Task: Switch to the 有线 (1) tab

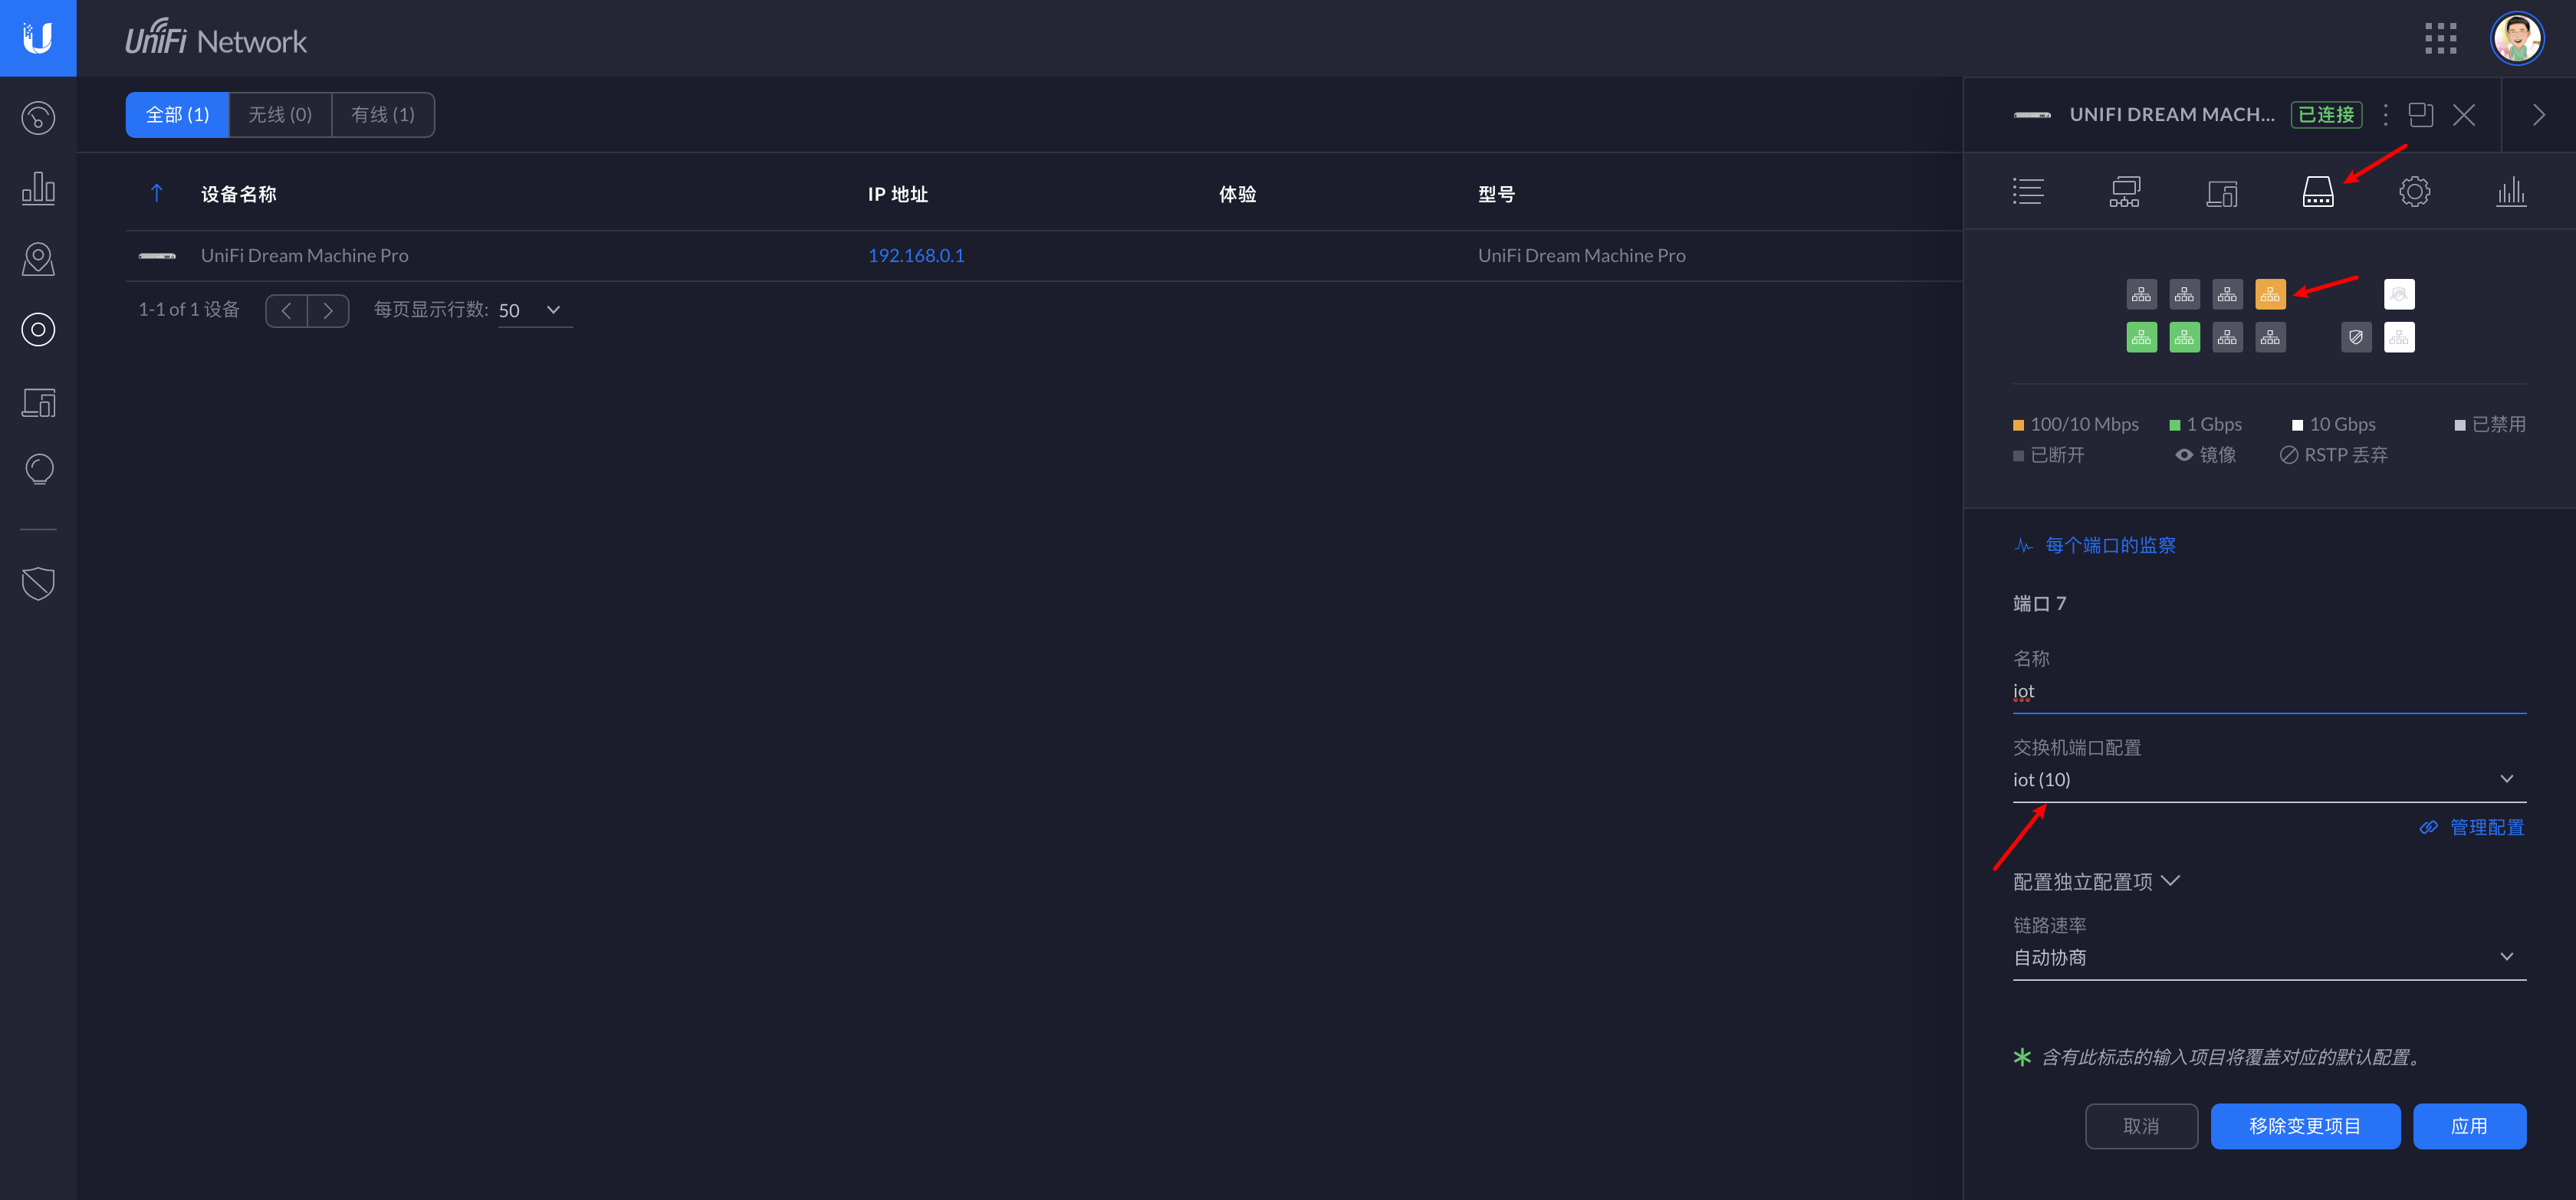Action: (x=382, y=115)
